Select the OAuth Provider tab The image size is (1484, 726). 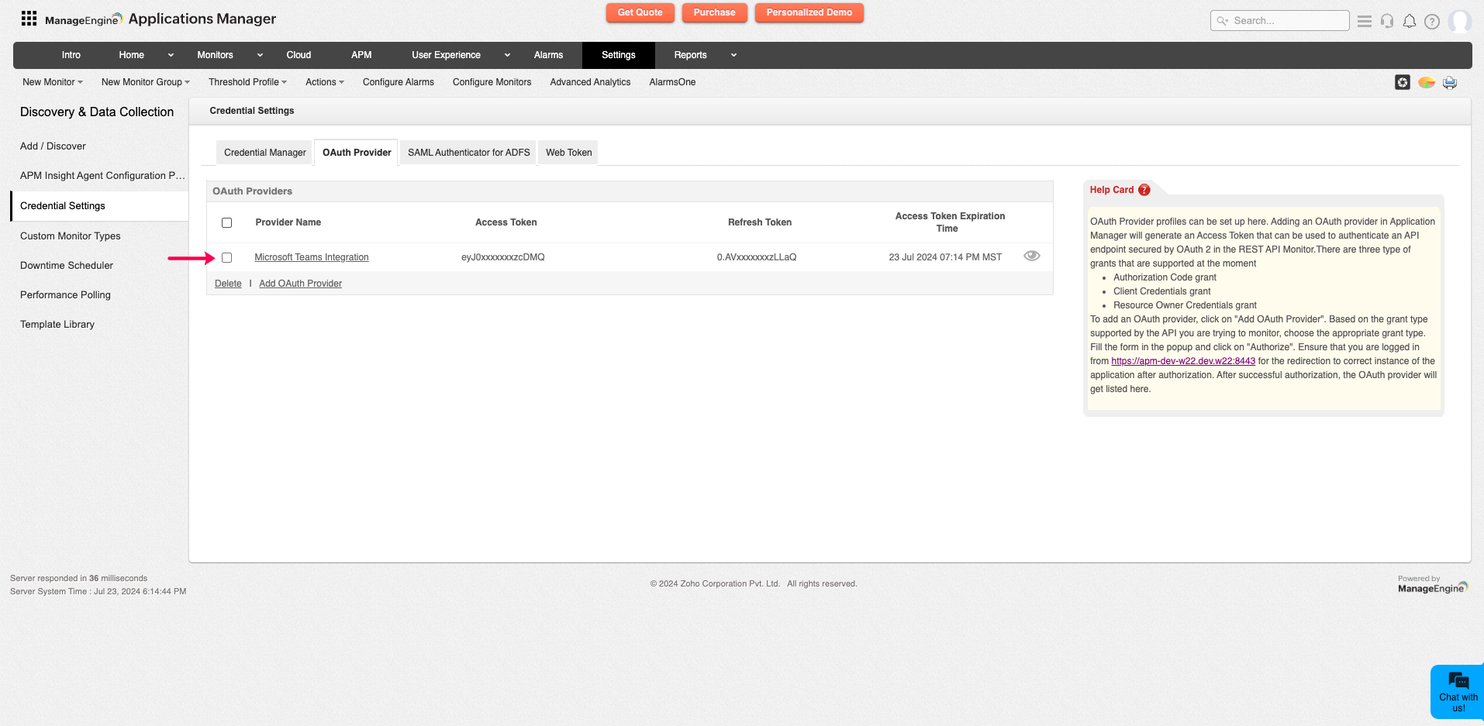point(357,153)
